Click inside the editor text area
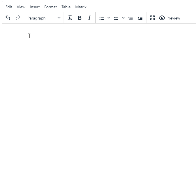The width and height of the screenshot is (196, 183). coord(99,103)
